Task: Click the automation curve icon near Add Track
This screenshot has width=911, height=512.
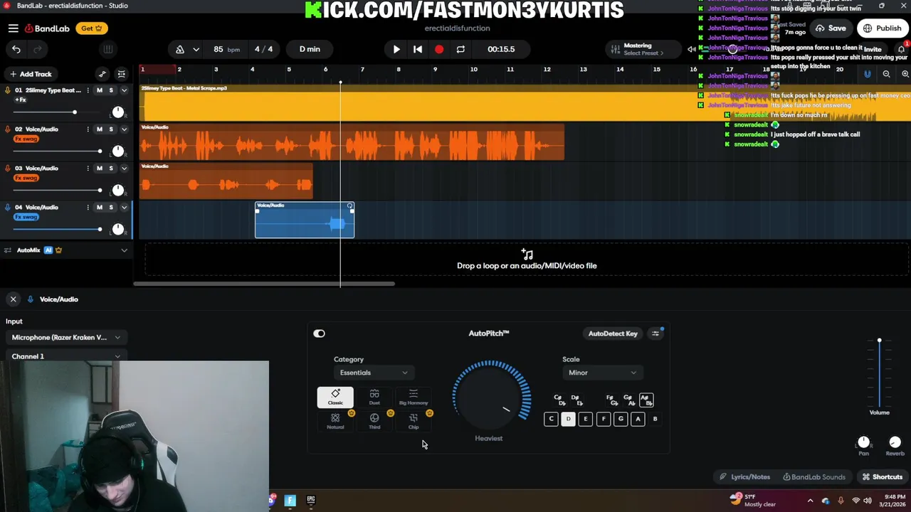Action: pyautogui.click(x=102, y=74)
